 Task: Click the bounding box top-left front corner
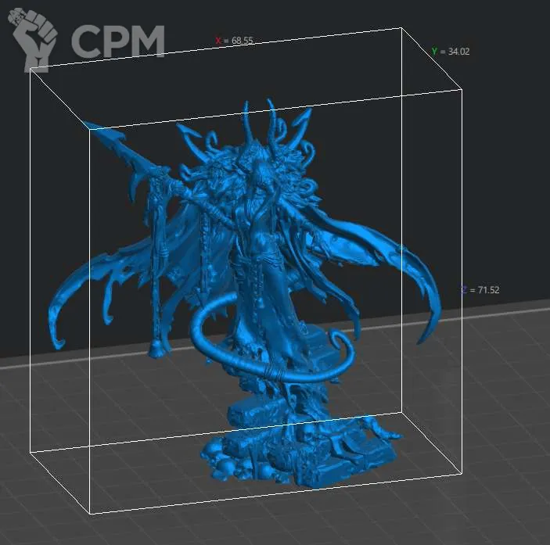click(31, 70)
